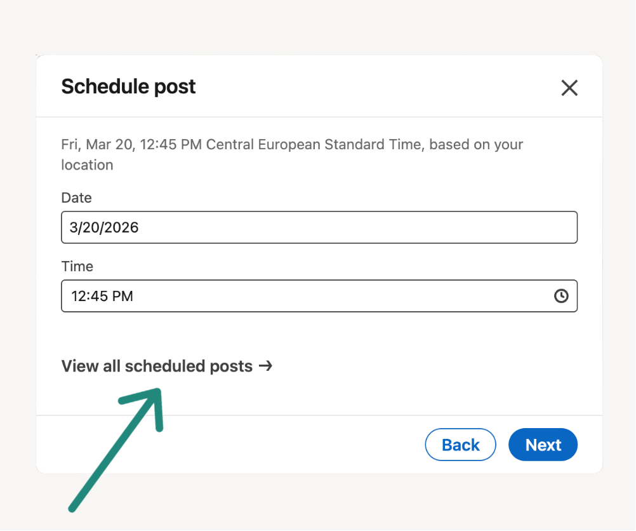Open View all scheduled posts
This screenshot has height=531, width=636.
point(156,366)
